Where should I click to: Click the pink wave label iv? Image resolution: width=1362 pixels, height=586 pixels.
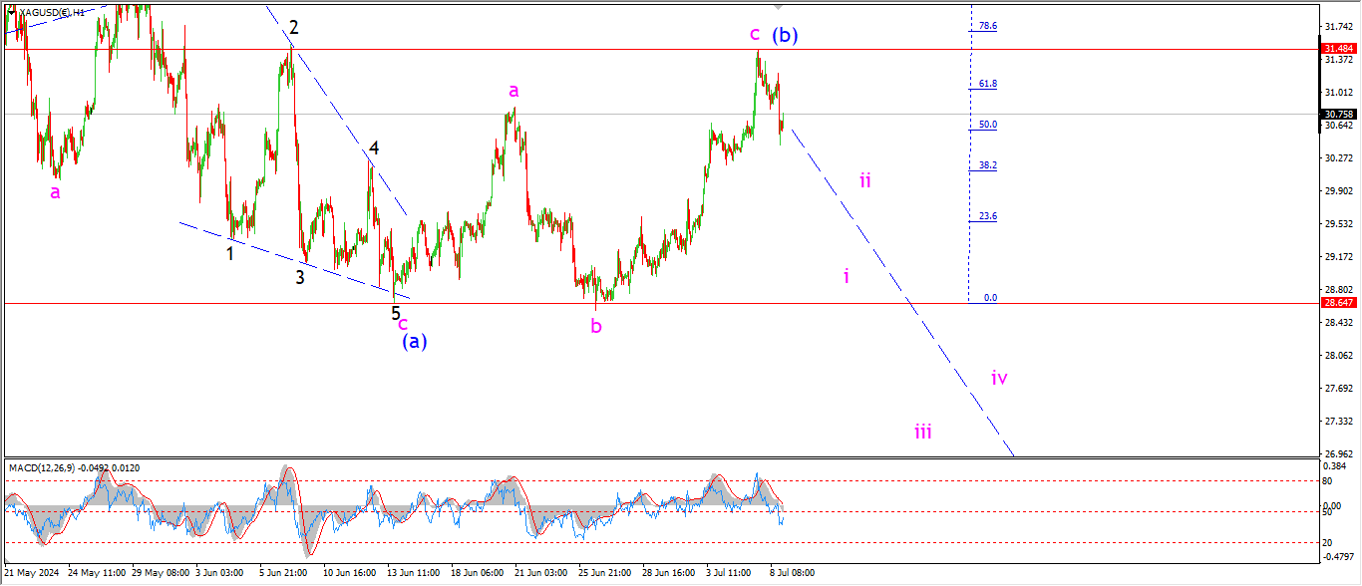(999, 378)
